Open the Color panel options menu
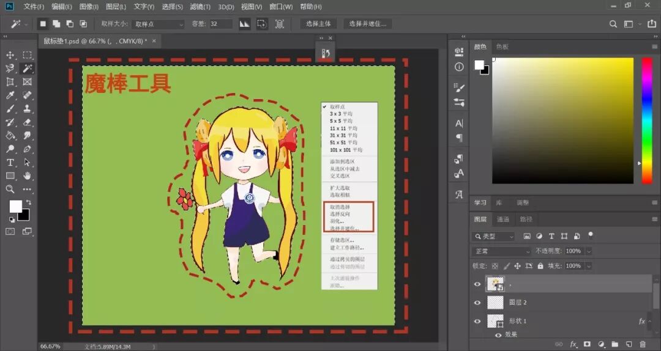 point(654,46)
